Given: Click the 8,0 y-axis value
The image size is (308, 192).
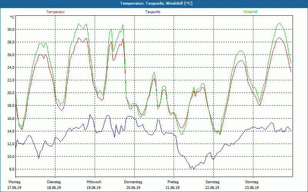Looking at the screenshot, I should click(x=12, y=169).
